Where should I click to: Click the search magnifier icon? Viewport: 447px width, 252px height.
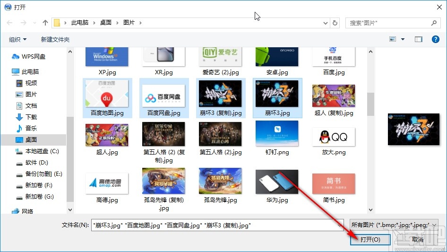coord(434,23)
